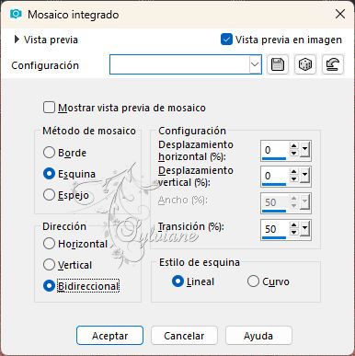The image size is (355, 356).
Task: Open Desplazamiento horizontal slider popup arrow
Action: (x=304, y=150)
